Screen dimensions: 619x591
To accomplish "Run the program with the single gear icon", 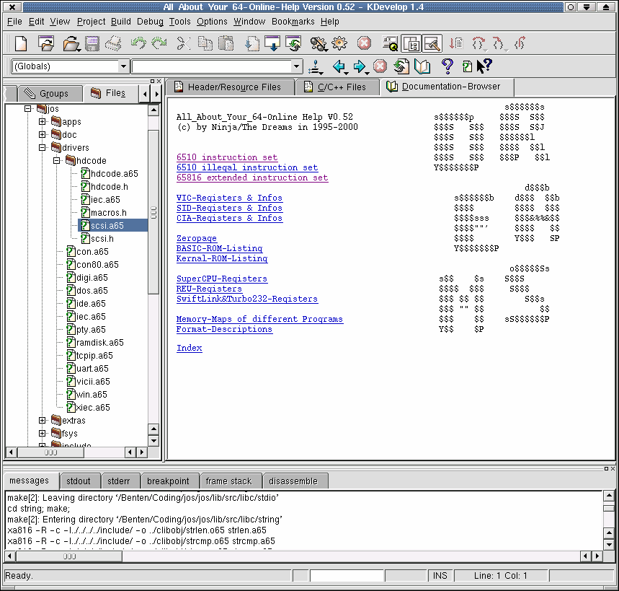I will point(339,43).
